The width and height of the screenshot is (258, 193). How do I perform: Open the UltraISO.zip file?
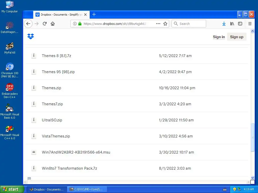point(52,120)
